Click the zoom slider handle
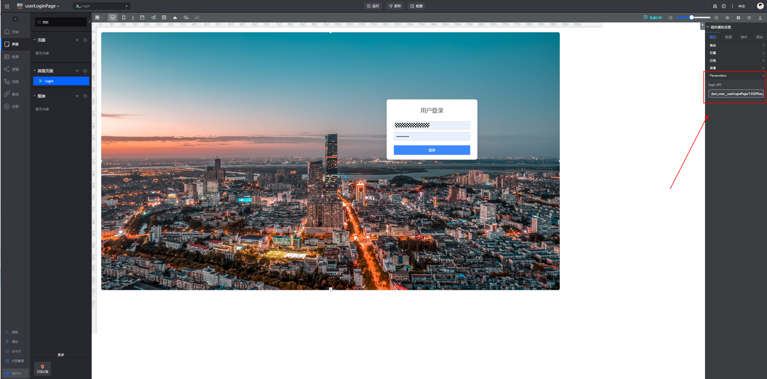767x379 pixels. pyautogui.click(x=692, y=18)
